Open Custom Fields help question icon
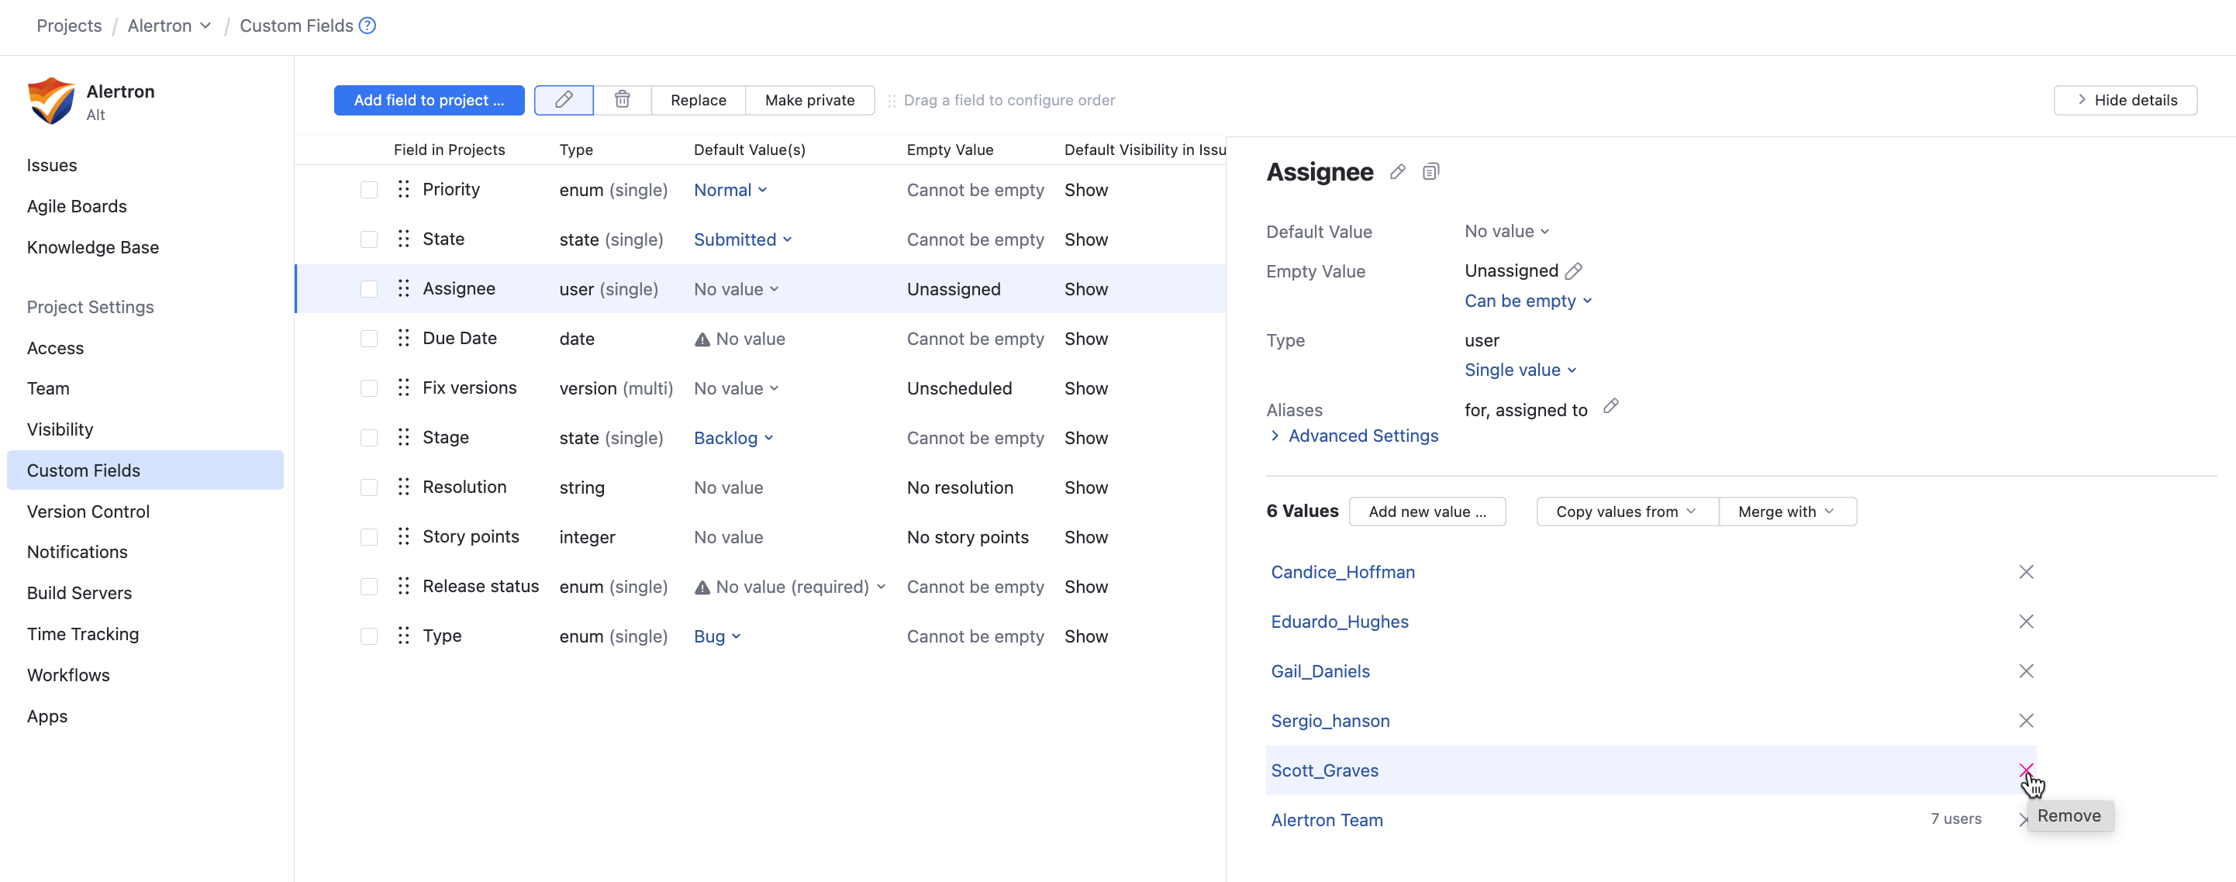 (x=368, y=26)
